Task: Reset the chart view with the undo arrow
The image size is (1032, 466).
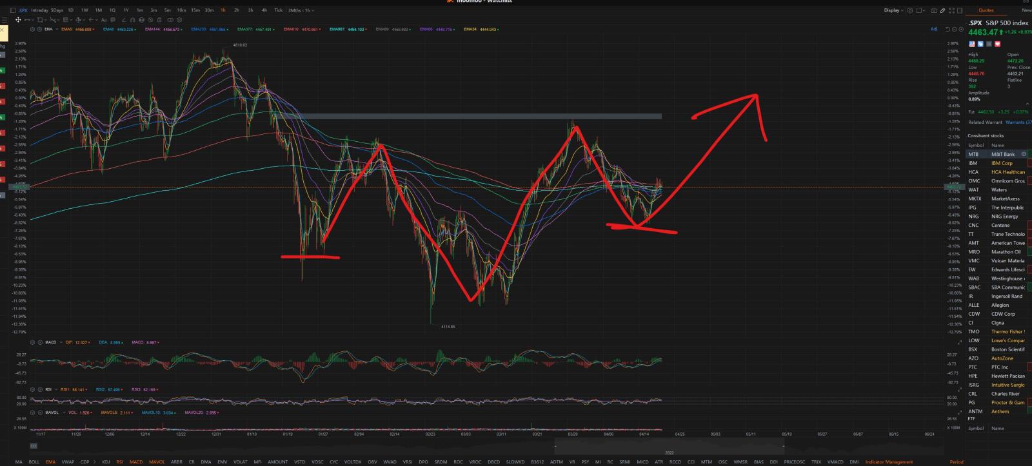Action: [948, 29]
